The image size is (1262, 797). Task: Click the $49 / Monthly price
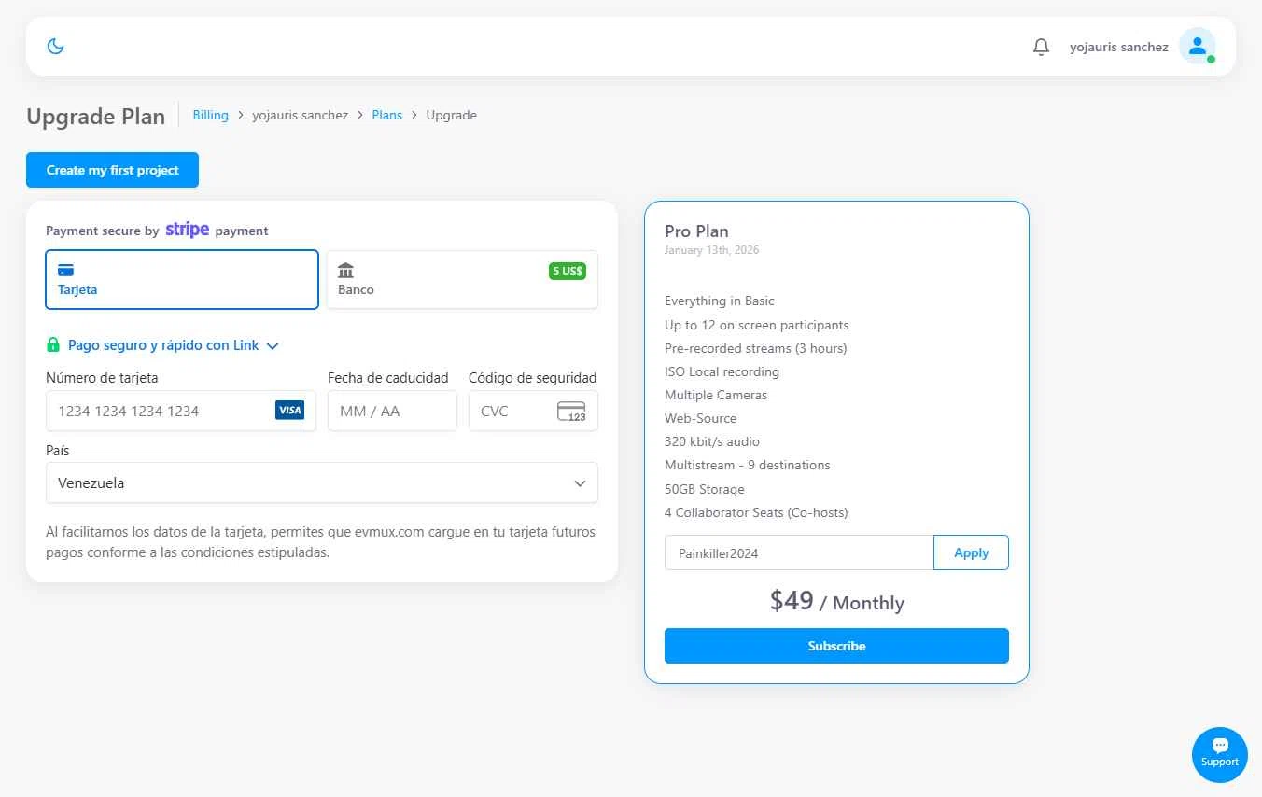coord(837,601)
